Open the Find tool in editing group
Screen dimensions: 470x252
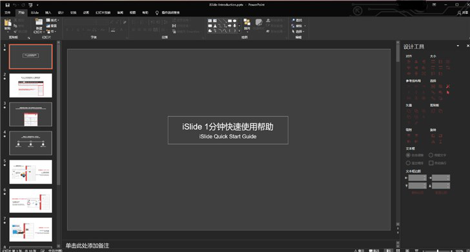click(297, 21)
